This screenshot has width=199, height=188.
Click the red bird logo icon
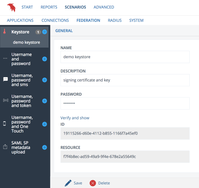tap(11, 7)
